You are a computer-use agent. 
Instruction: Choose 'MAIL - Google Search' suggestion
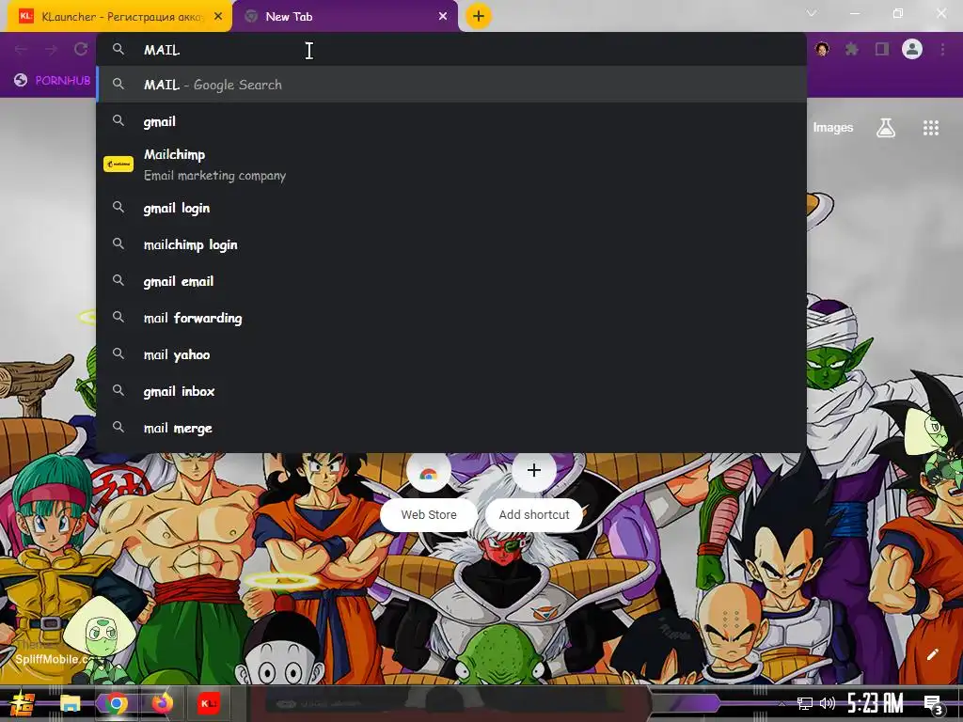click(x=450, y=85)
